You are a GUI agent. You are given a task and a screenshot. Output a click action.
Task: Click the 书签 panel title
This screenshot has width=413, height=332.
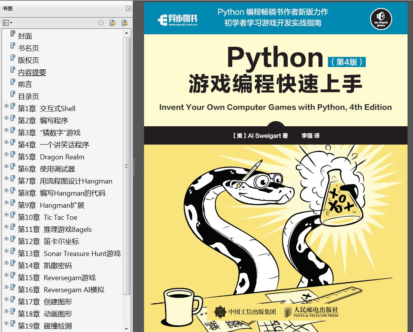pos(8,9)
